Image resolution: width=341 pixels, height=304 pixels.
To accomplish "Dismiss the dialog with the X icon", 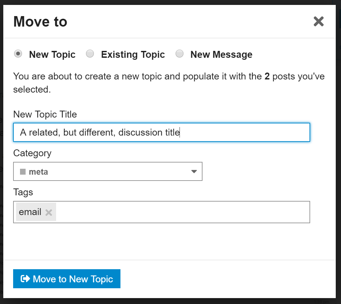I will point(318,21).
